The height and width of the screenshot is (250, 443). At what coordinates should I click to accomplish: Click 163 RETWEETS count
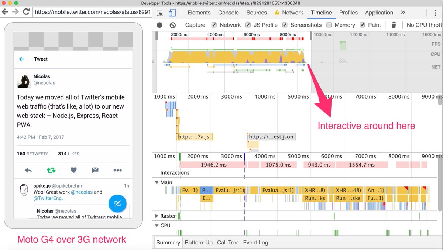(32, 154)
